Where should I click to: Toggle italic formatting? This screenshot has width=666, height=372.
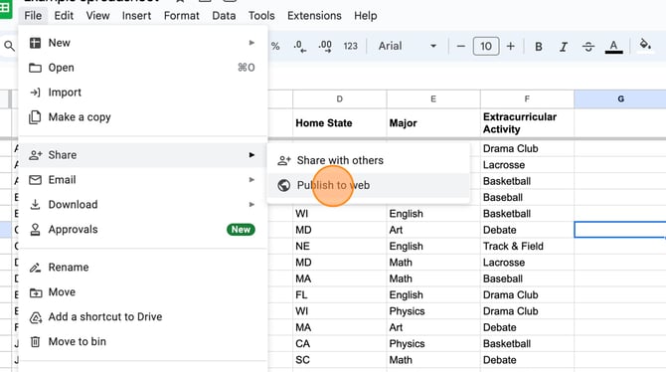coord(564,47)
